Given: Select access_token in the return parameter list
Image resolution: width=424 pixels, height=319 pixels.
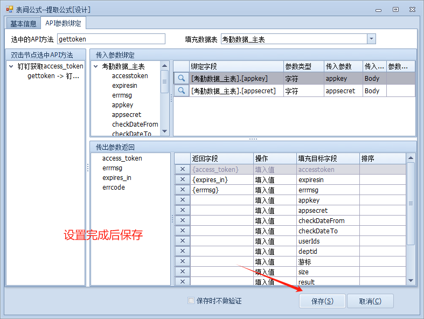Looking at the screenshot, I should [x=122, y=158].
